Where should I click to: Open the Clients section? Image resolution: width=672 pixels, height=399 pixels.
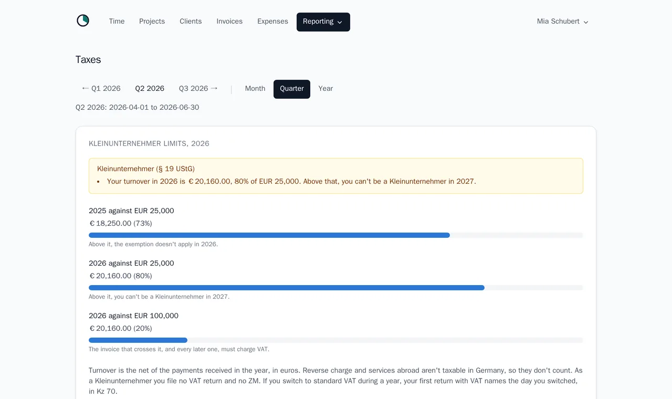(x=191, y=22)
